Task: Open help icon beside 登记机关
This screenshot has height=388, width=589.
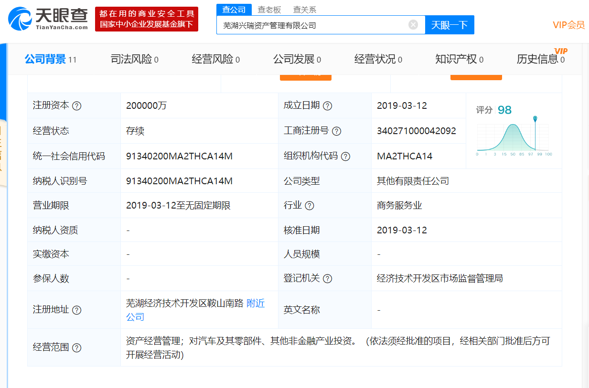Action: point(327,279)
